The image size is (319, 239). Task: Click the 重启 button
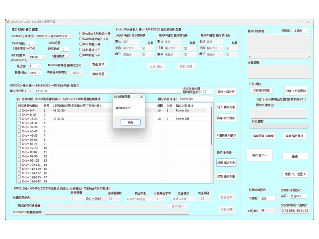[x=295, y=157]
